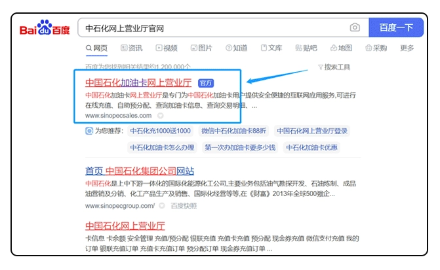Select suggestion 中国石化网上营业厅登录
This screenshot has width=440, height=270.
[x=312, y=131]
